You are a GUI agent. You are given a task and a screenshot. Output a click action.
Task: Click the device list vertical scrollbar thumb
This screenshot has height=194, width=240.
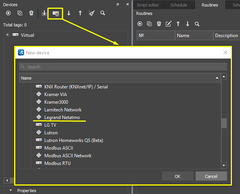[x=224, y=123]
